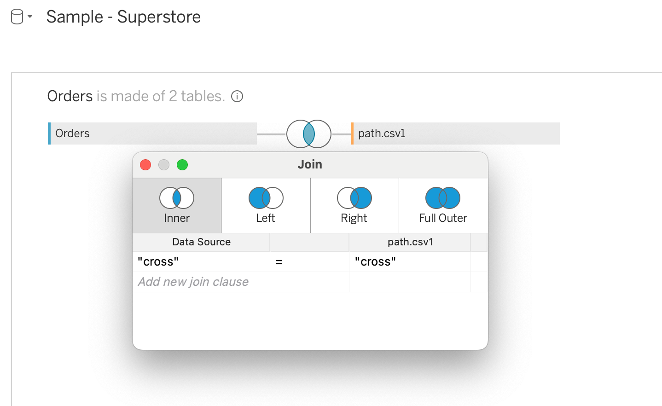Image resolution: width=662 pixels, height=406 pixels.
Task: Click the join Venn icon between tables
Action: (x=309, y=134)
